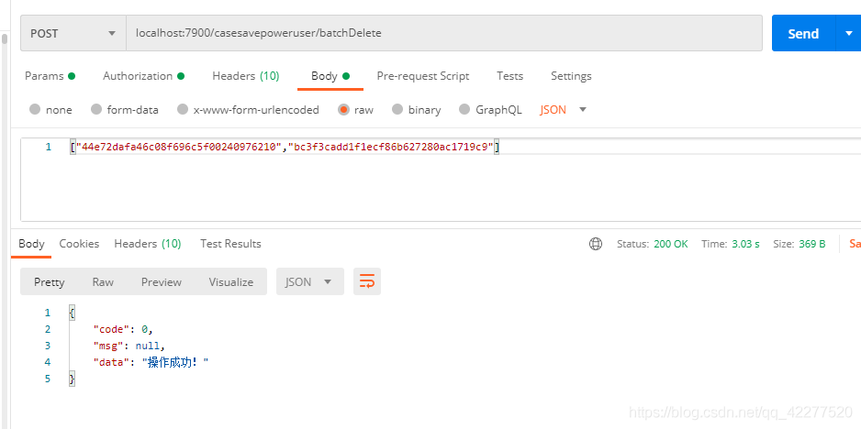
Task: Open response JSON format dropdown
Action: (x=309, y=281)
